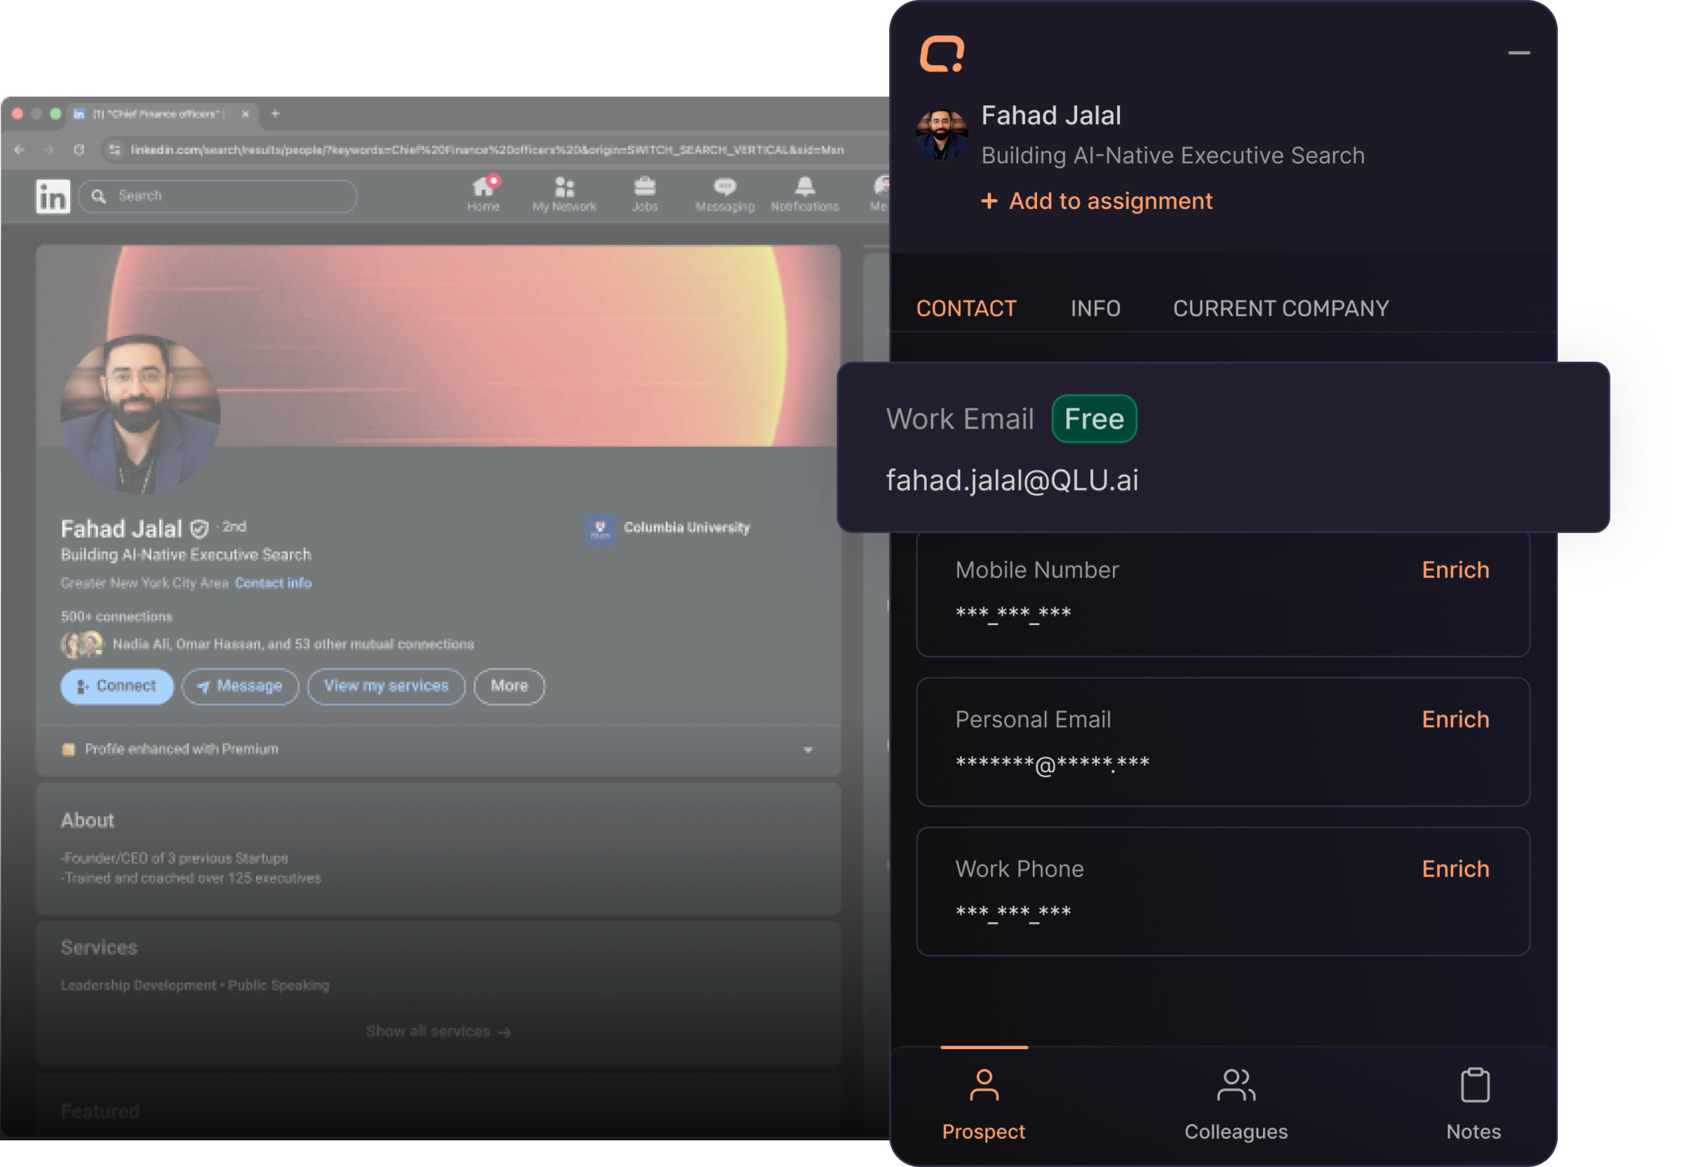Screen dimensions: 1684x1167
Task: Open the Colleagues icon in the bottom bar
Action: (1236, 1085)
